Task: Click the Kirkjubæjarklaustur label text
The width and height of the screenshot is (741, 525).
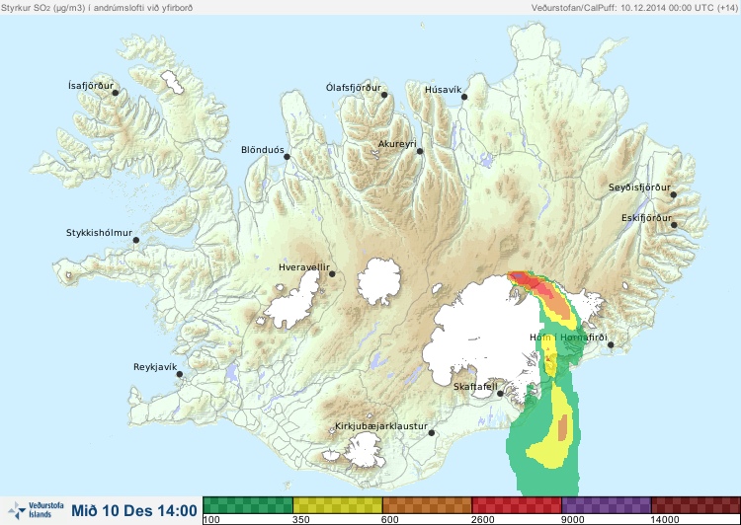Action: coord(381,426)
